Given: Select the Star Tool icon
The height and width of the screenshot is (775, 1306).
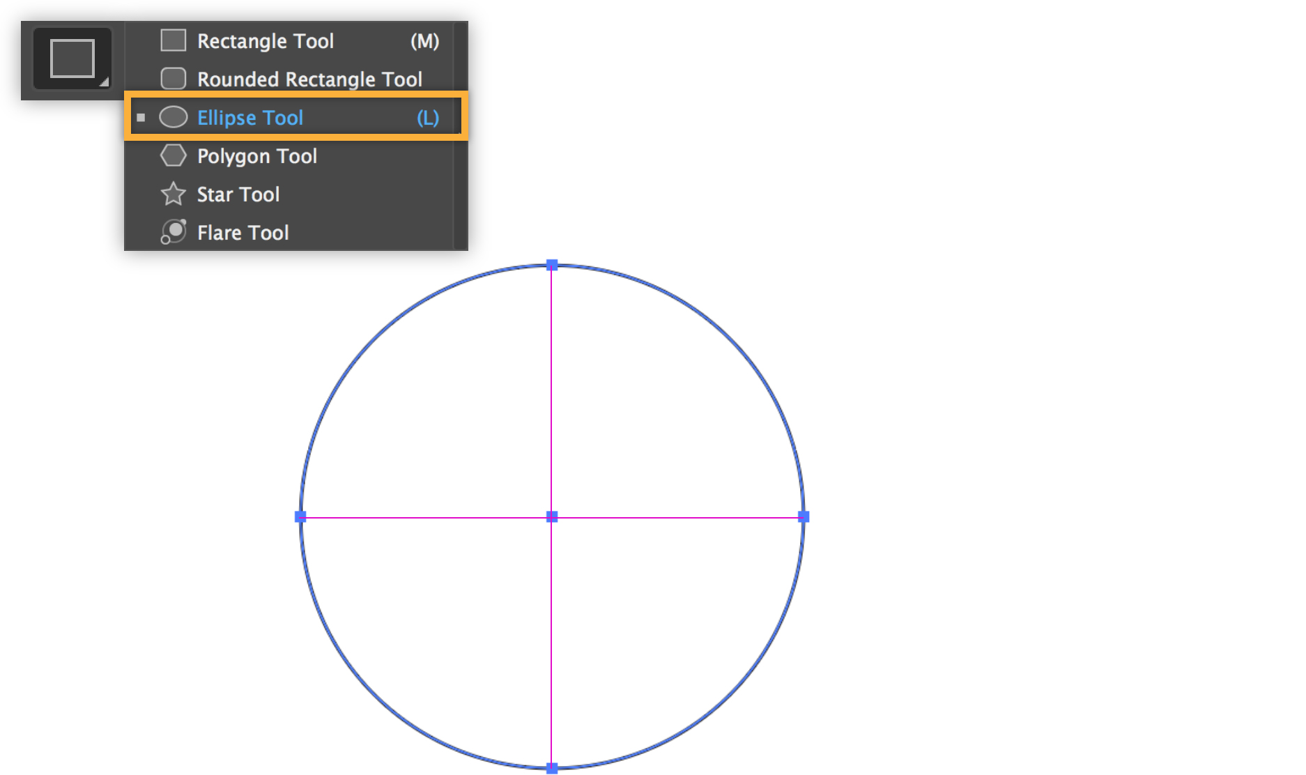Looking at the screenshot, I should pos(173,194).
